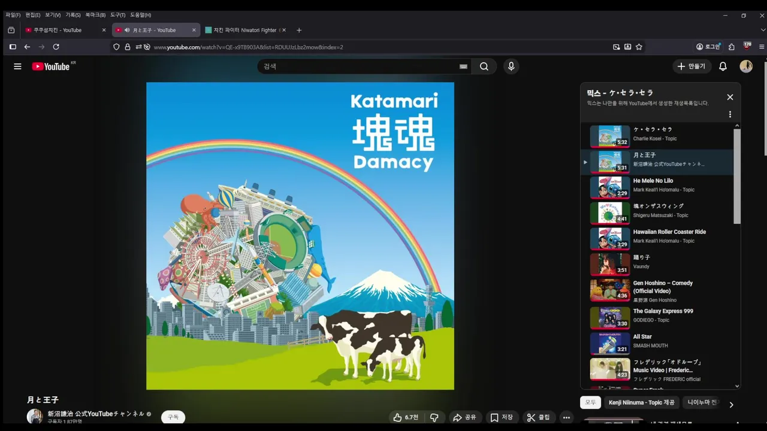767x431 pixels.
Task: Go back with the browser back arrow
Action: point(27,47)
